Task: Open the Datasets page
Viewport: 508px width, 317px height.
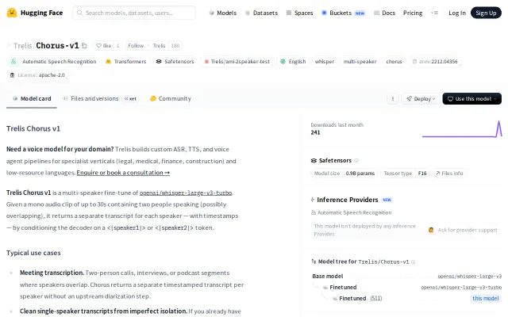Action: [x=261, y=13]
